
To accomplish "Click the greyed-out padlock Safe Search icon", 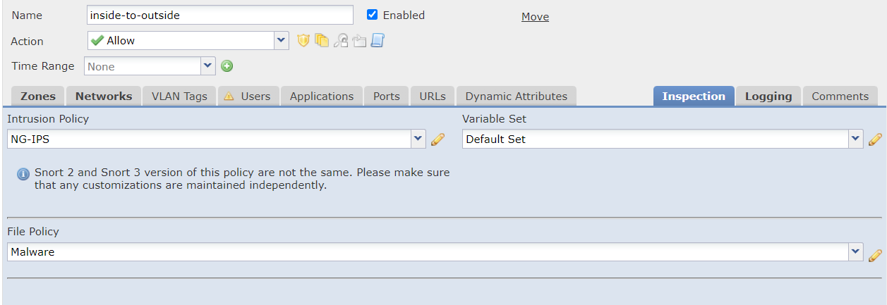I will [341, 41].
